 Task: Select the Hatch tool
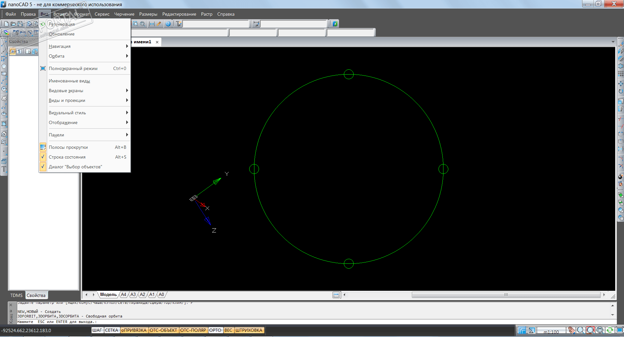pyautogui.click(x=4, y=124)
